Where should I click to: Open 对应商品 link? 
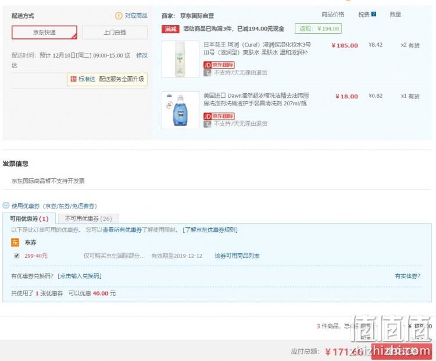click(136, 16)
